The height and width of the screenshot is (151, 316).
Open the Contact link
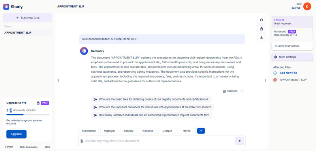(9, 147)
